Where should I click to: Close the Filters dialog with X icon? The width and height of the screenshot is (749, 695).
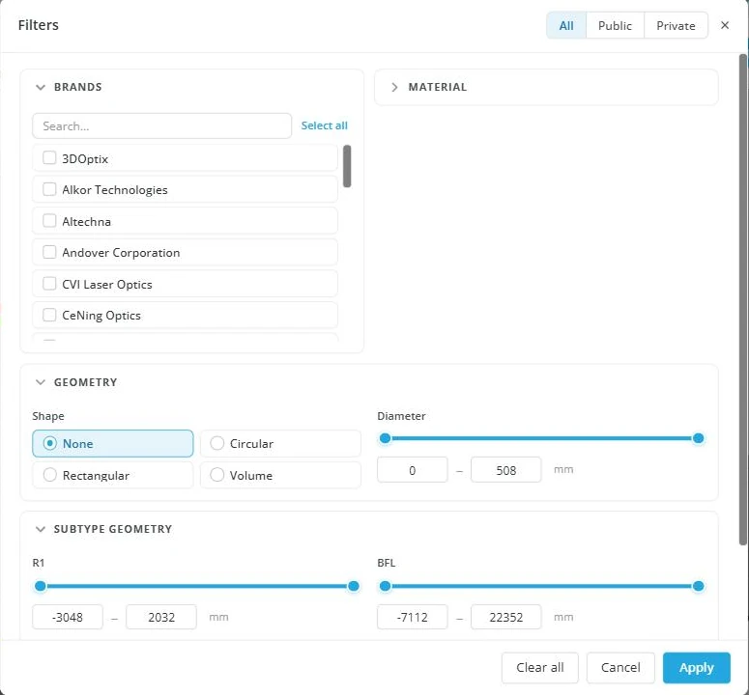click(725, 25)
